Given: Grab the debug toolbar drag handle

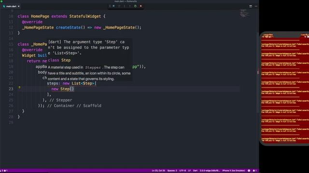Looking at the screenshot, I should click(x=110, y=6).
